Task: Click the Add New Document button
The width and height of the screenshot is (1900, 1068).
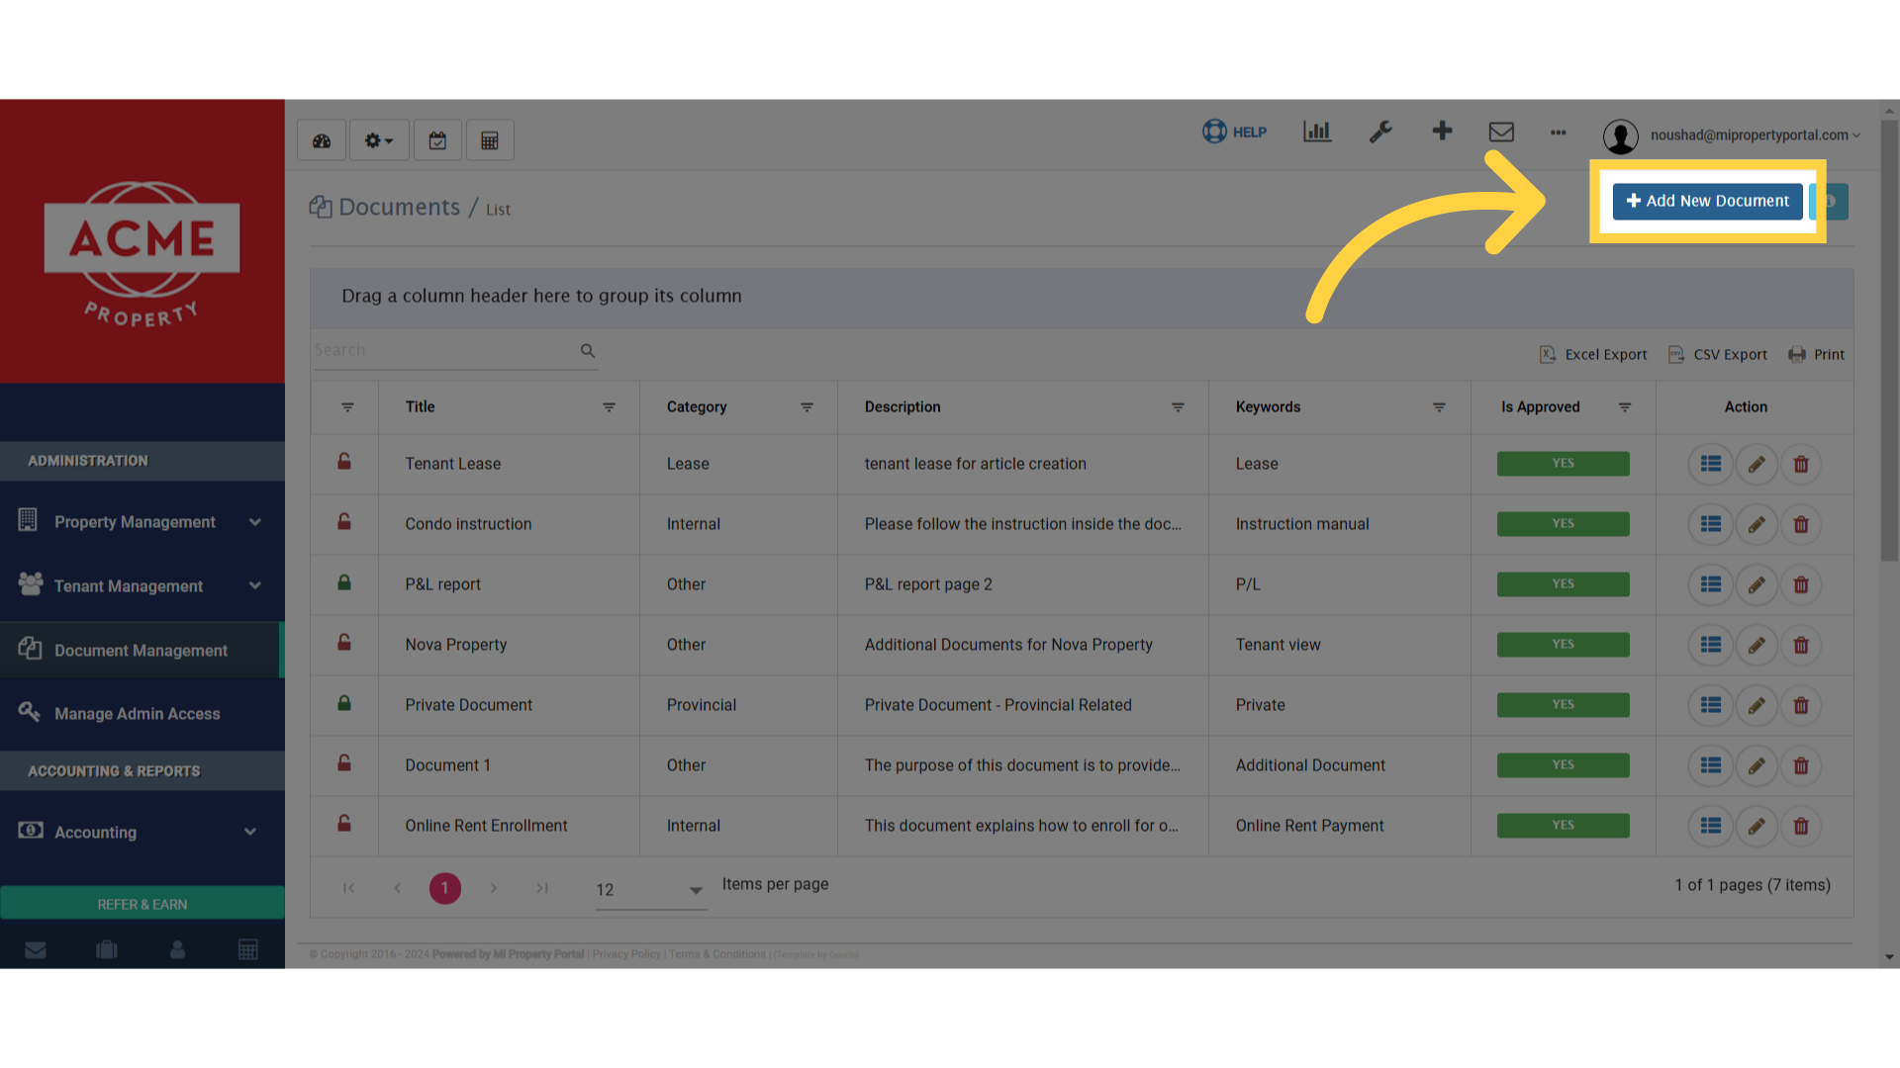Action: coord(1707,202)
